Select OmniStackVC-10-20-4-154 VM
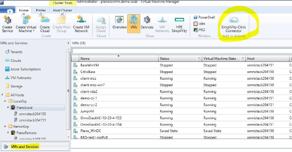 [x=182, y=124]
